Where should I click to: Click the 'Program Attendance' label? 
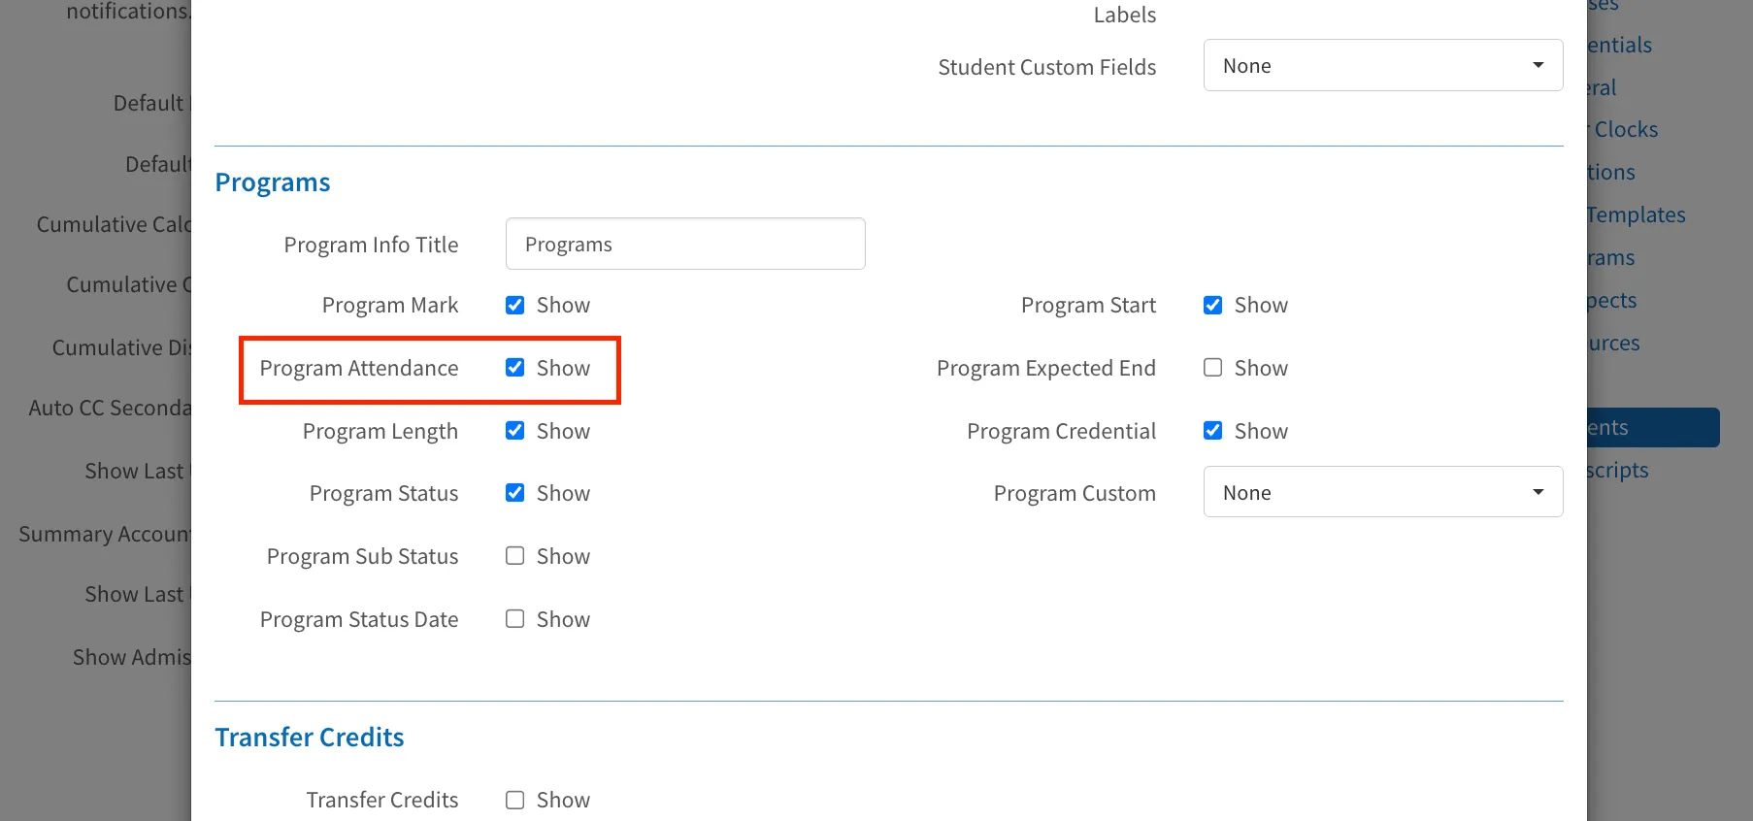tap(359, 368)
